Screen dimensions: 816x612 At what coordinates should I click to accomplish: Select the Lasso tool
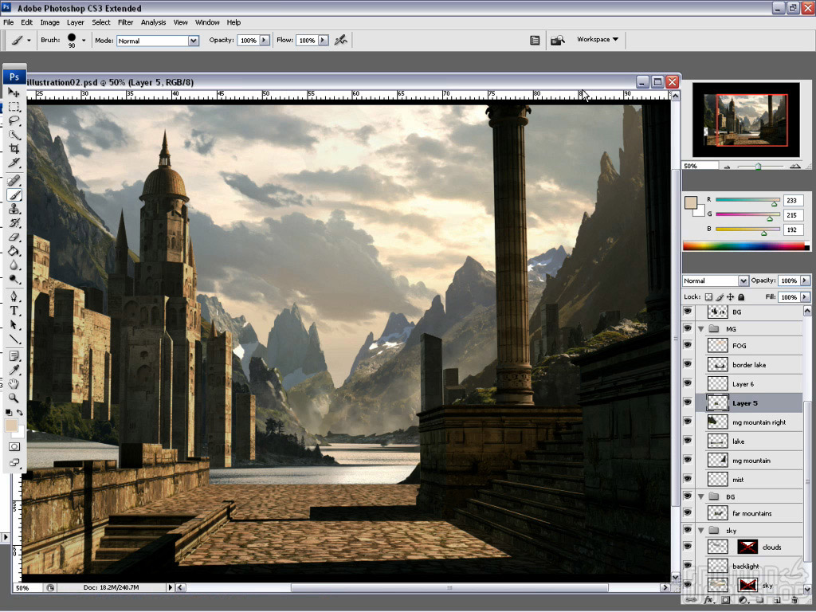[14, 121]
